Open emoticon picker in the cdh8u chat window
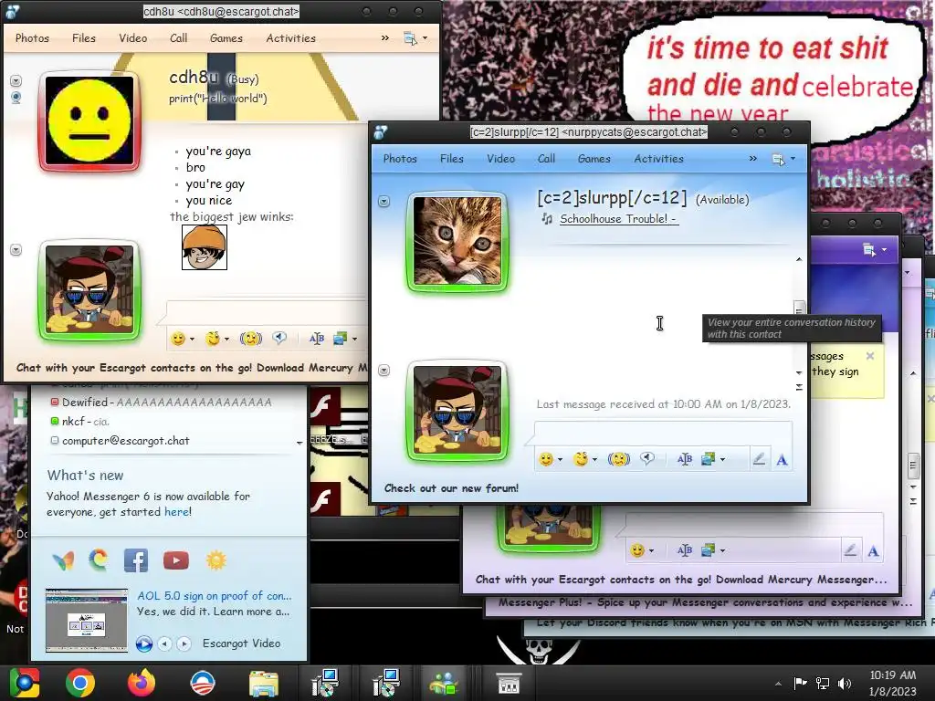 point(178,339)
